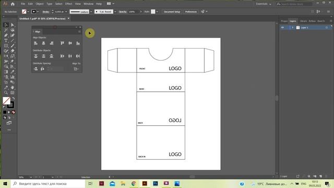
Task: Expand Layer 1 disclosure triangle
Action: coord(292,28)
